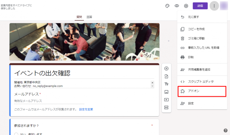This screenshot has width=230, height=135.
Task: Choose アドオン from the menu
Action: point(201,91)
